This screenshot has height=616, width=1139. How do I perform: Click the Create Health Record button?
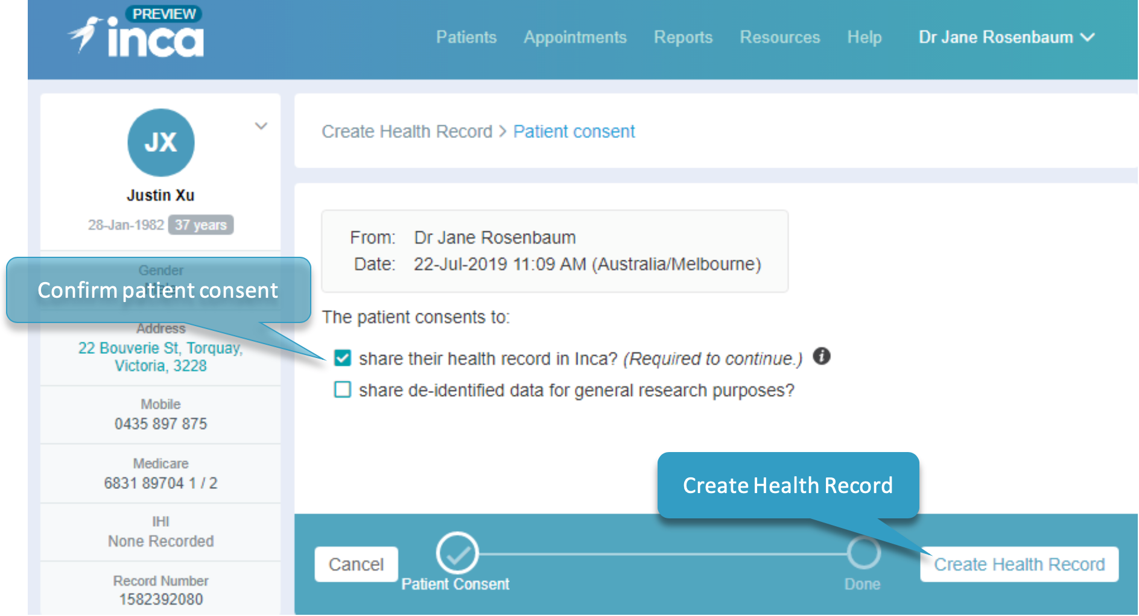(1019, 564)
